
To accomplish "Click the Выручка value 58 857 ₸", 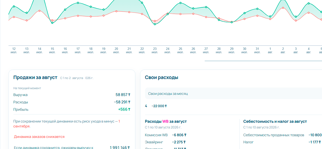I will coord(123,95).
